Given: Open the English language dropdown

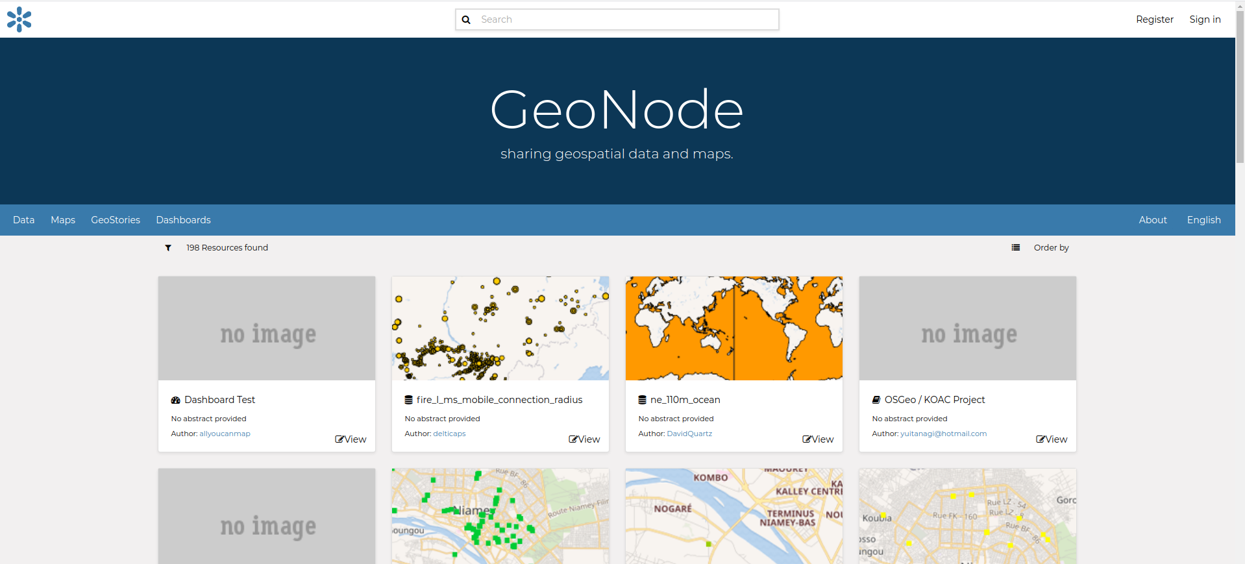Looking at the screenshot, I should [x=1203, y=220].
